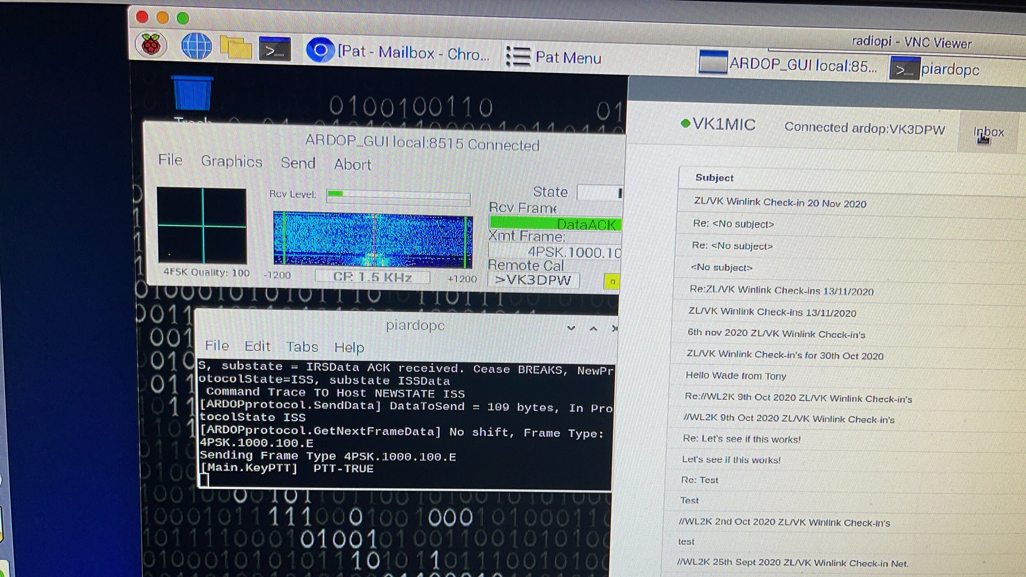Open ZL/VK Winlink Check-in's for 30th Oct 2020
Viewport: 1026px width, 577px height.
(785, 355)
